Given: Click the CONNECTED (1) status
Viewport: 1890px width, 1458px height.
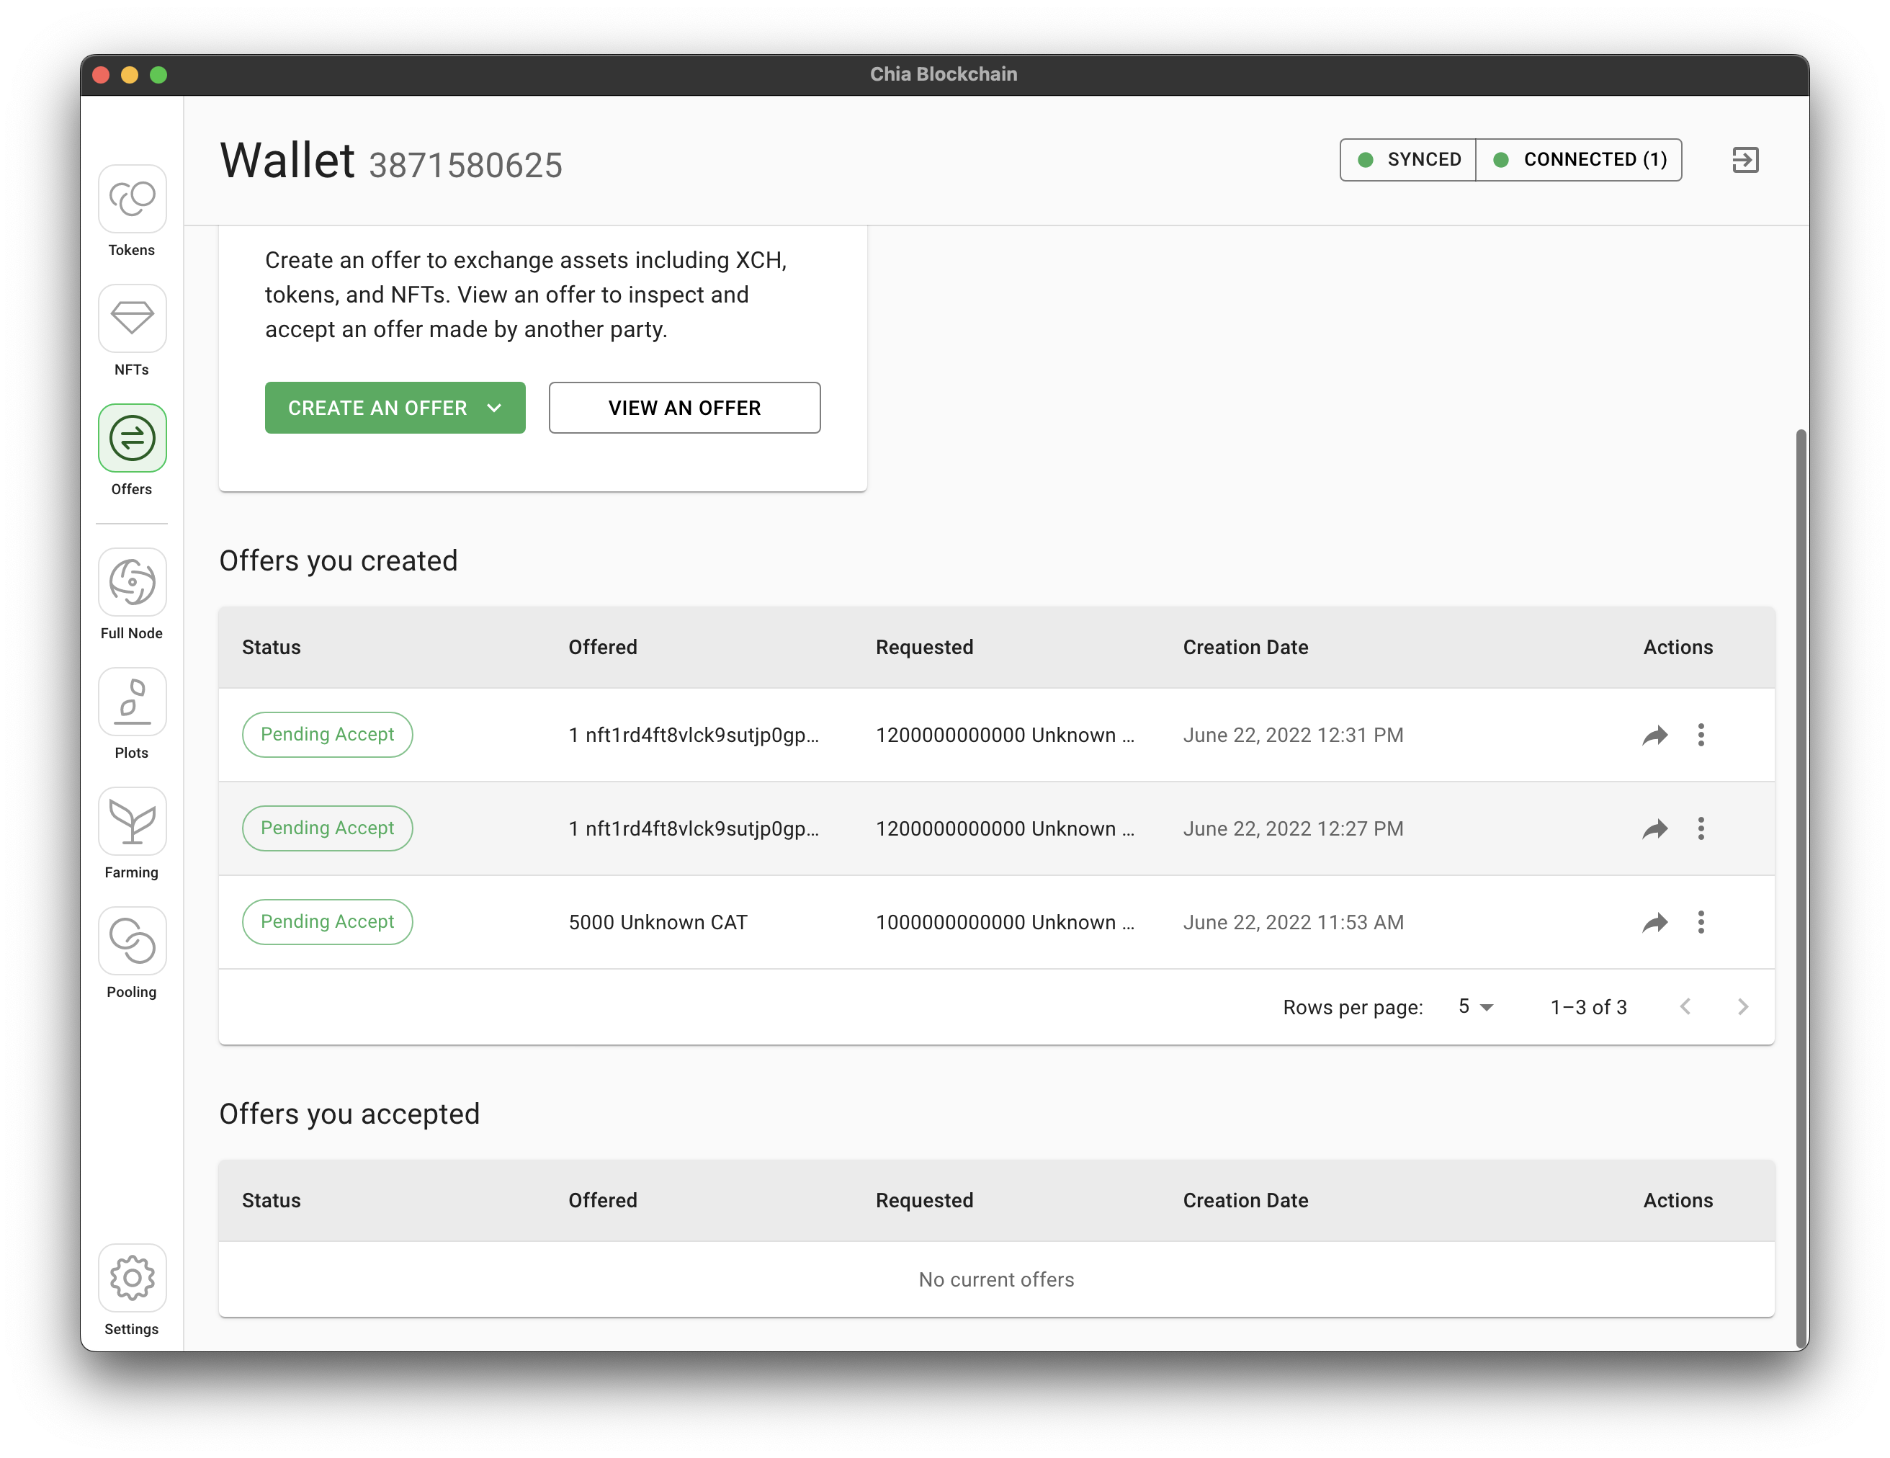Looking at the screenshot, I should click(1580, 159).
